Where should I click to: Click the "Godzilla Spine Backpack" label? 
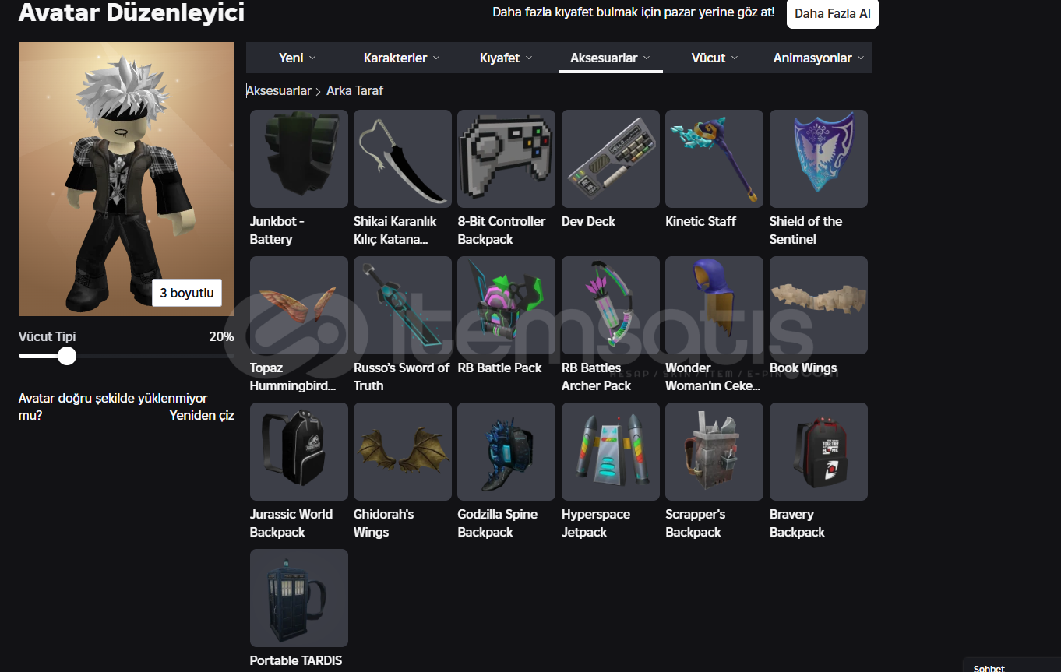point(498,523)
